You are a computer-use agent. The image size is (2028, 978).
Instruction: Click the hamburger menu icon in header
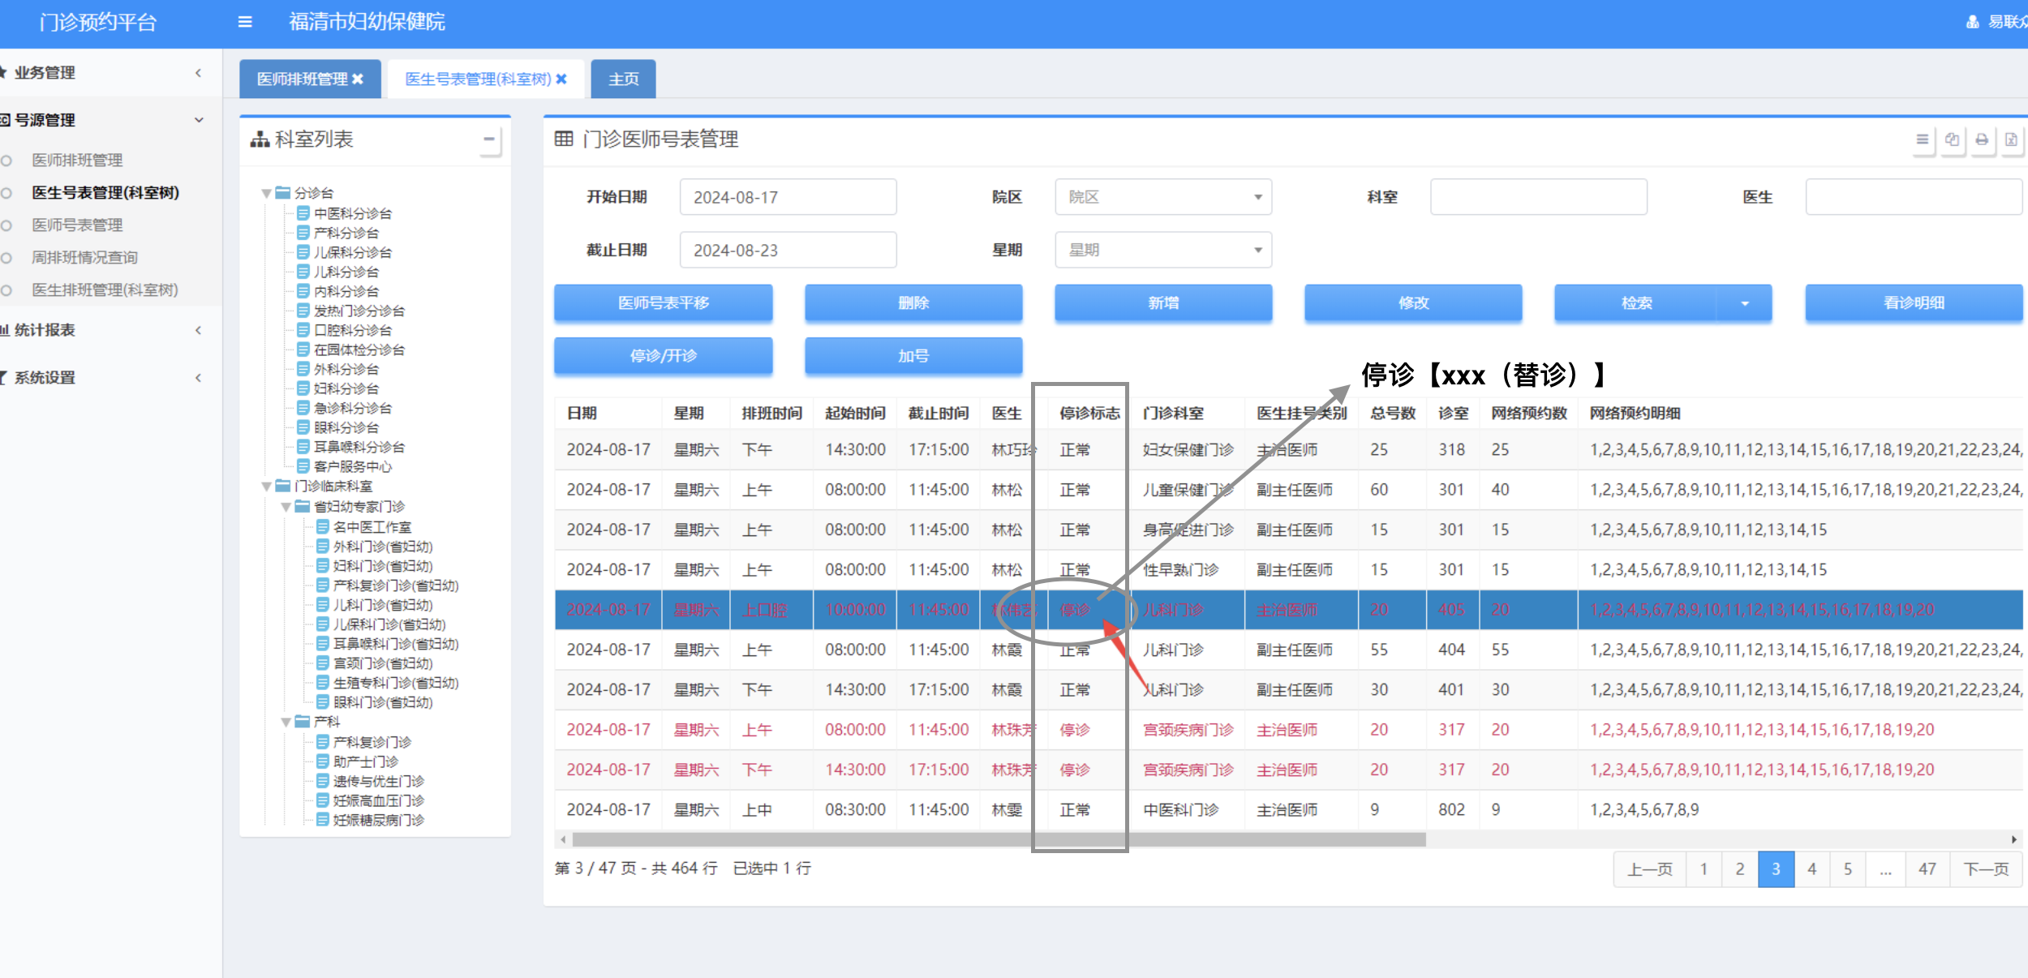[245, 22]
